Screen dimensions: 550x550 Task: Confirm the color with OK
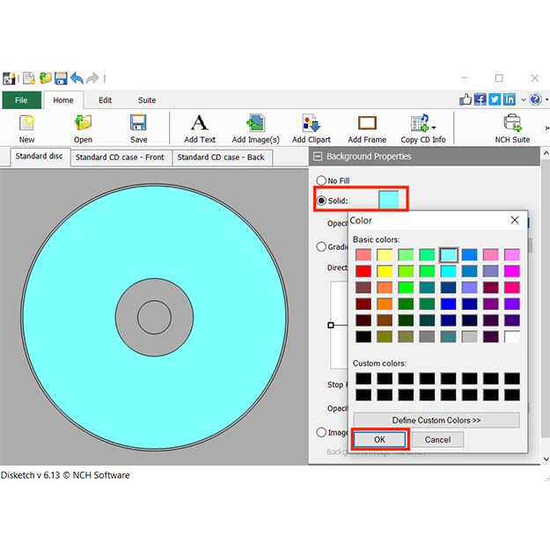(x=379, y=439)
